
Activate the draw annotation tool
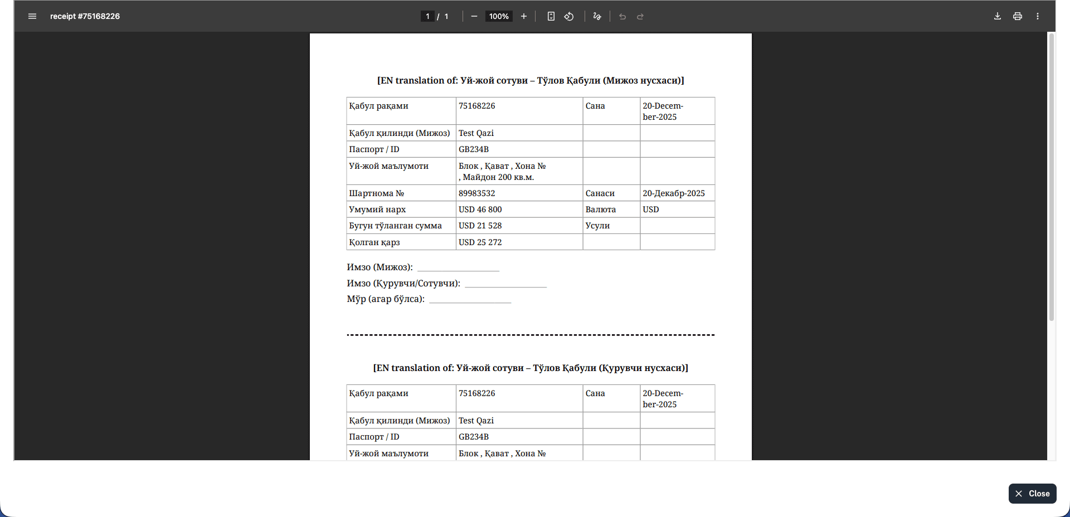[597, 16]
